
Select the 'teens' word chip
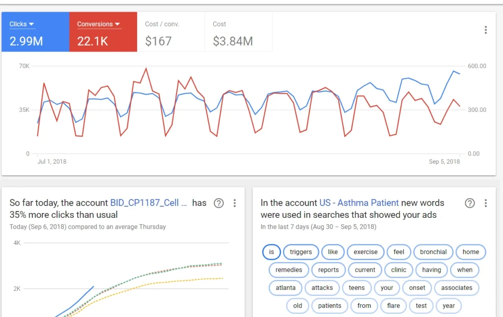tap(357, 288)
